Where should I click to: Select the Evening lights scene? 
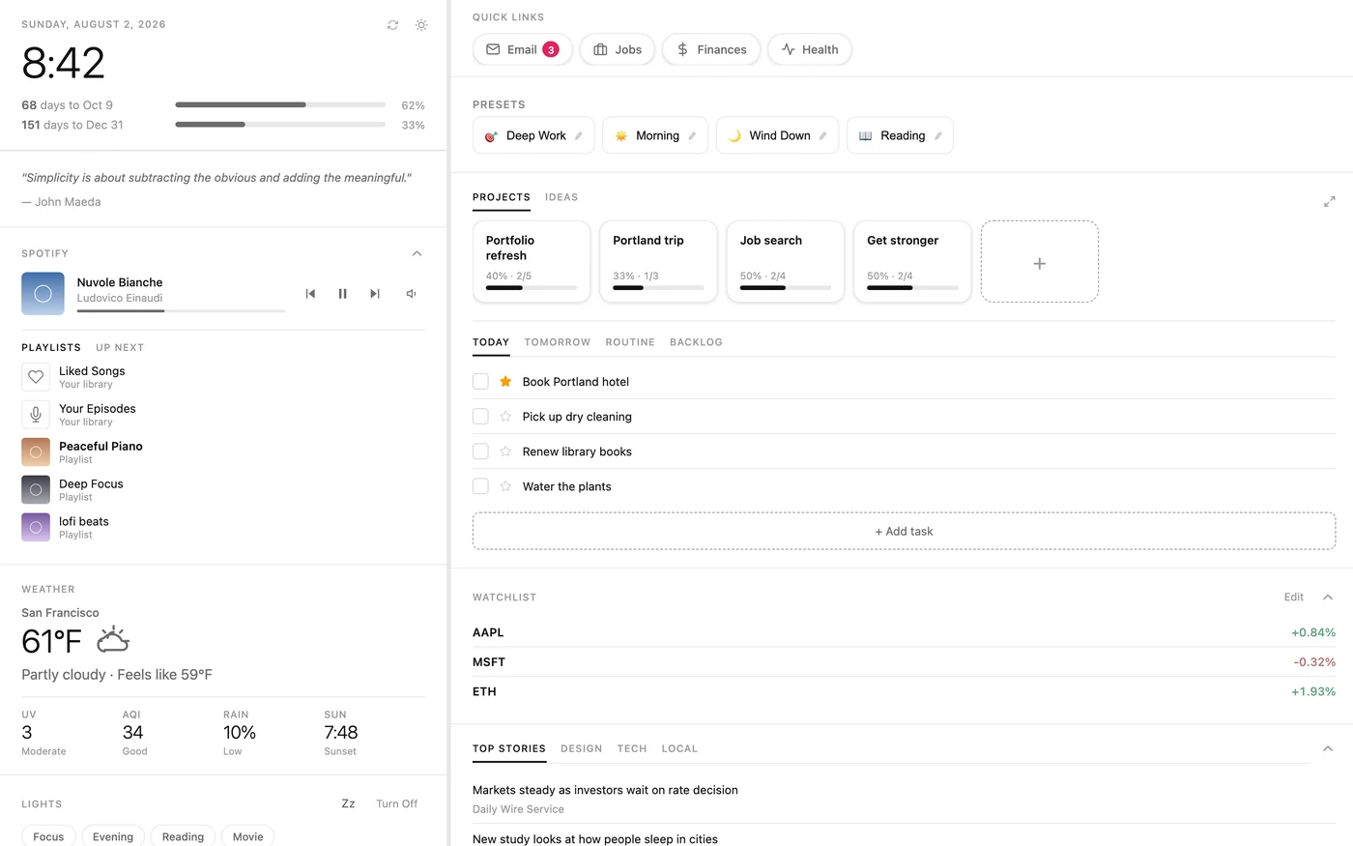113,836
